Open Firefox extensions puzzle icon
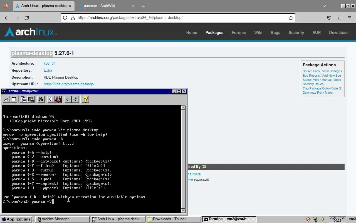The height and width of the screenshot is (223, 356). [339, 18]
